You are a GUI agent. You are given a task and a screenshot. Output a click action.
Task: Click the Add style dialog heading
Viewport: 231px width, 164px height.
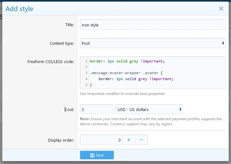click(x=19, y=9)
